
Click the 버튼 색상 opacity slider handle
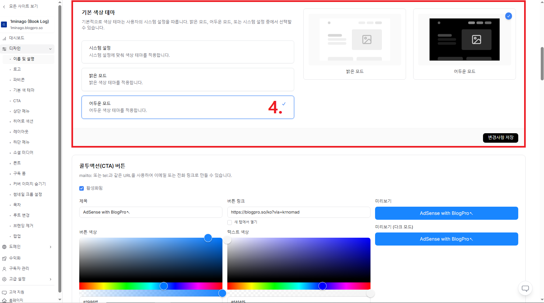(x=222, y=293)
